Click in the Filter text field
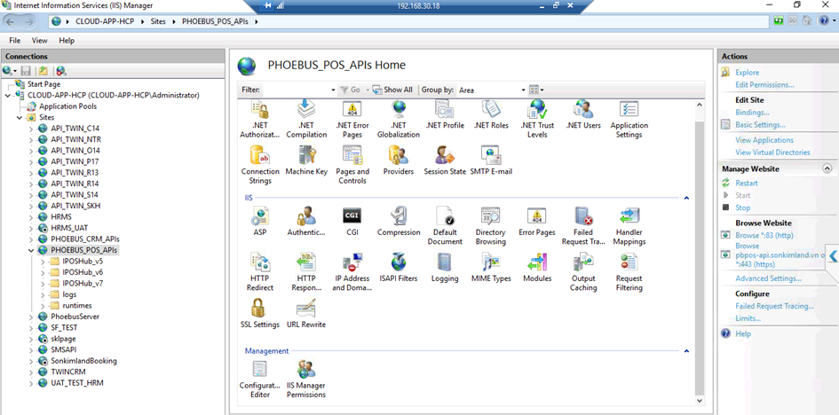 (x=296, y=90)
